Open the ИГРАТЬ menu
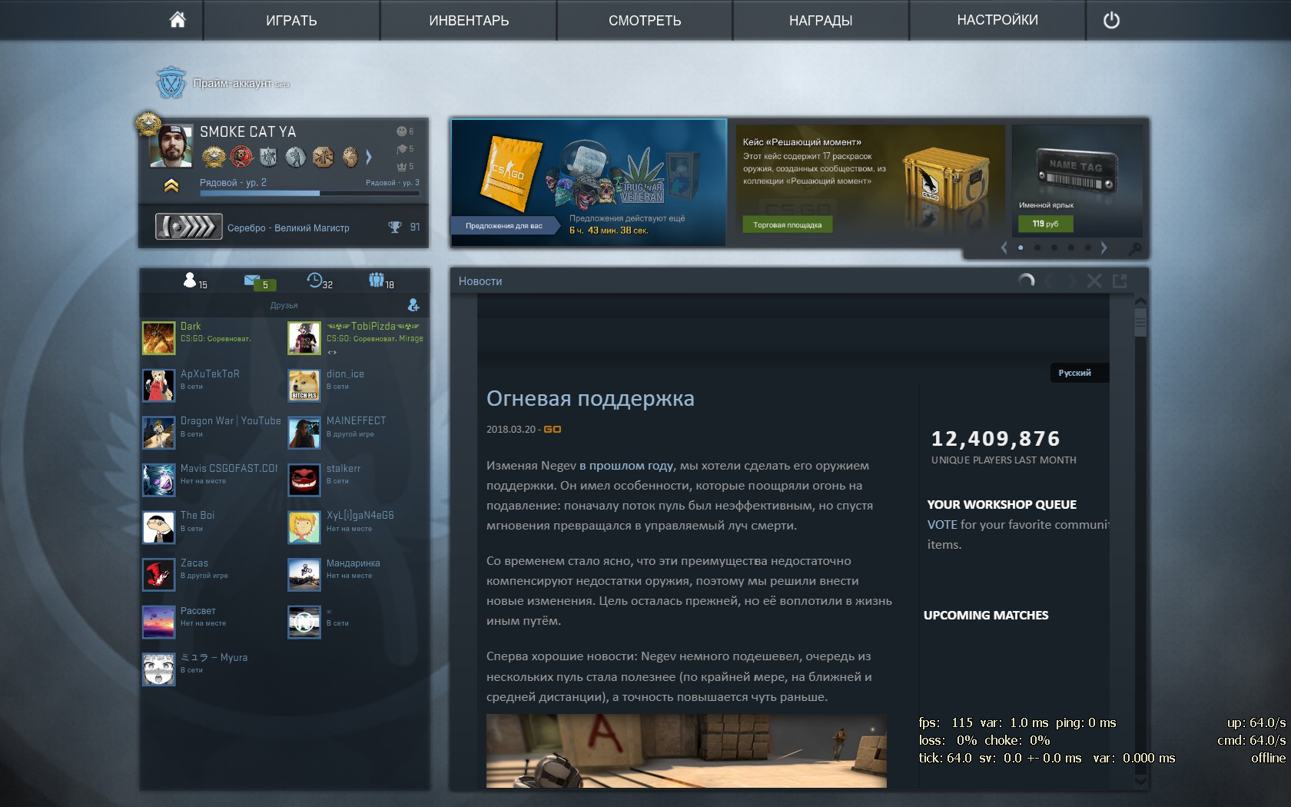 tap(291, 20)
